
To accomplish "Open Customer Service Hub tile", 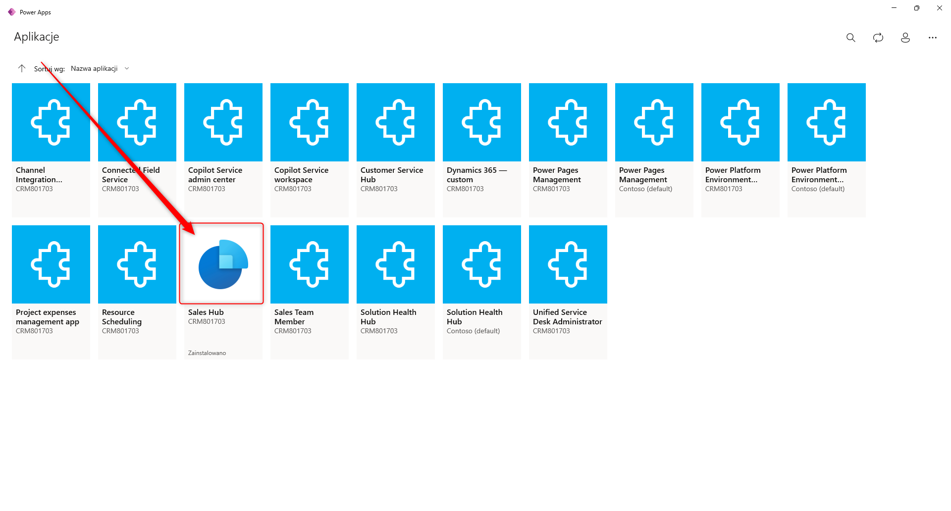I will [396, 122].
